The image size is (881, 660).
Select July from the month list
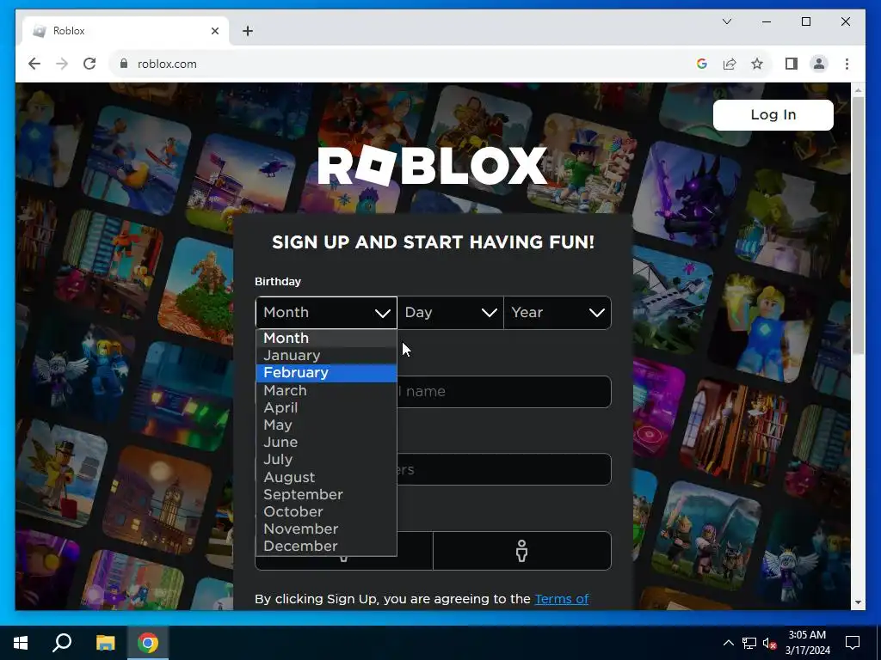click(326, 460)
